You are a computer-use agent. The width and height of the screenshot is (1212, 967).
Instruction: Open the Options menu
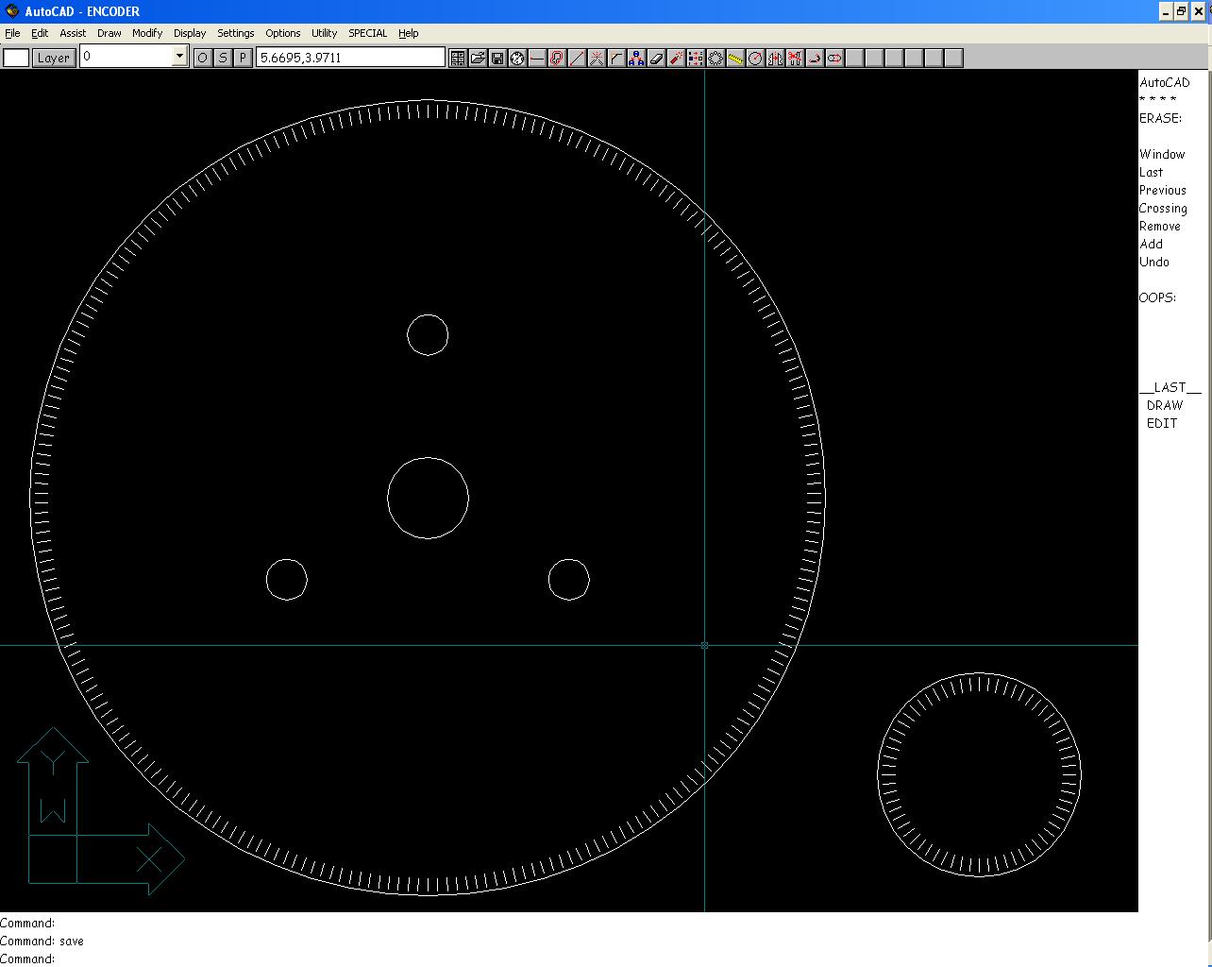pyautogui.click(x=283, y=33)
